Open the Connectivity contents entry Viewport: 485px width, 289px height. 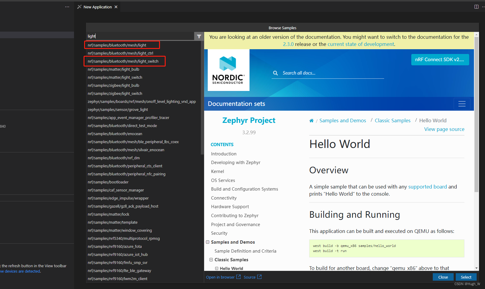pyautogui.click(x=224, y=198)
